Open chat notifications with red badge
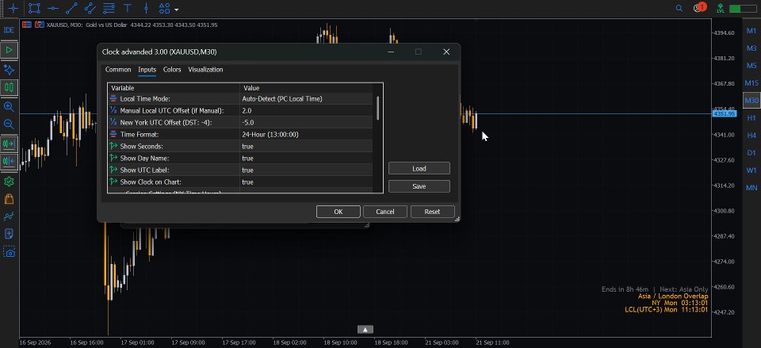 tap(699, 8)
